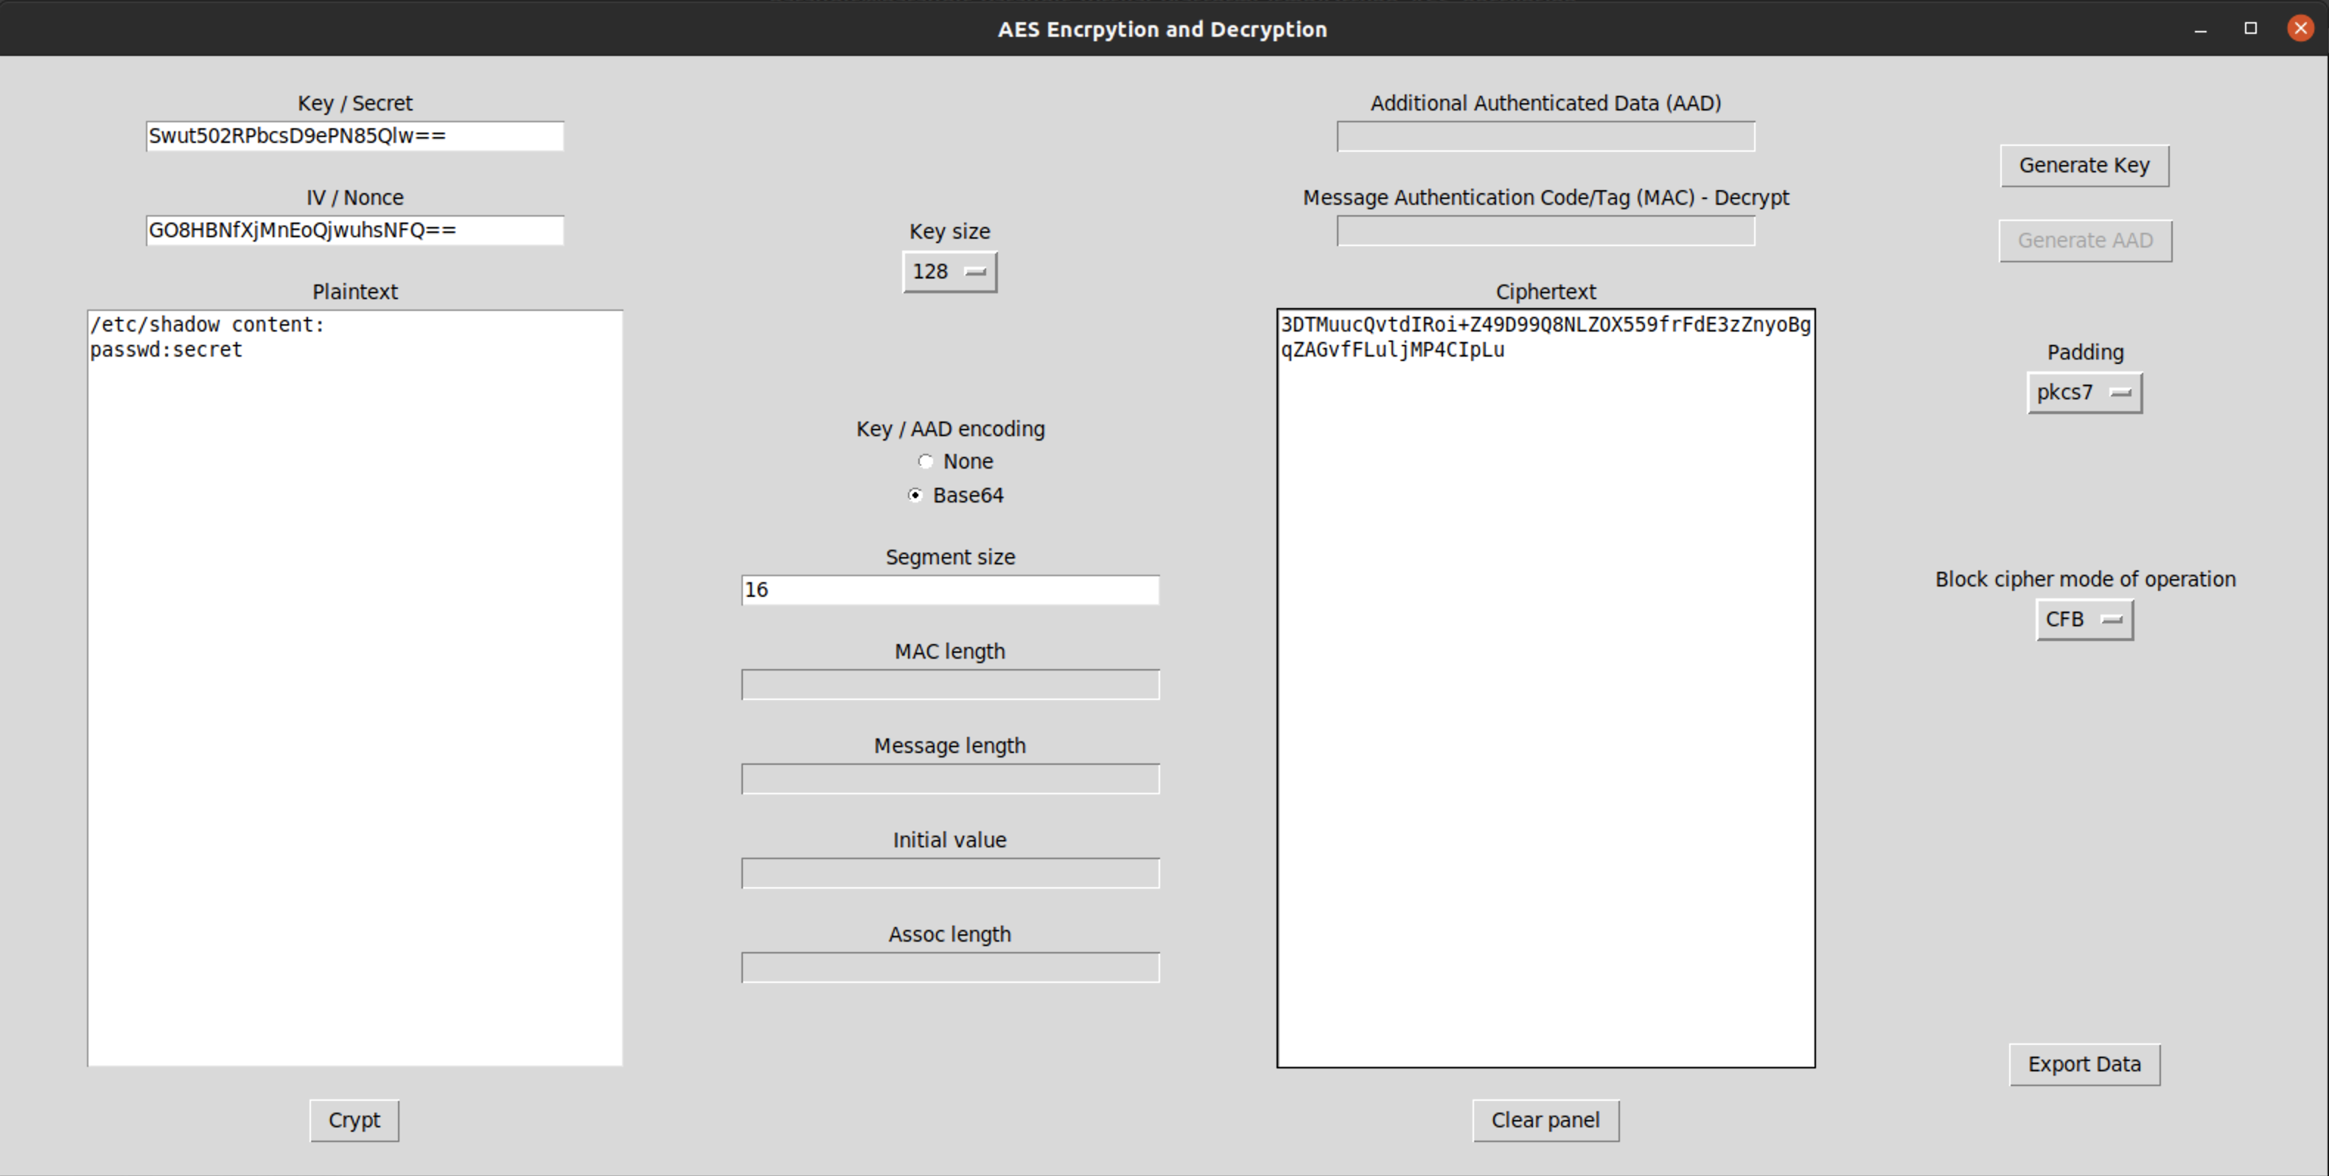The width and height of the screenshot is (2329, 1176).
Task: Click the Segment size field
Action: (949, 590)
